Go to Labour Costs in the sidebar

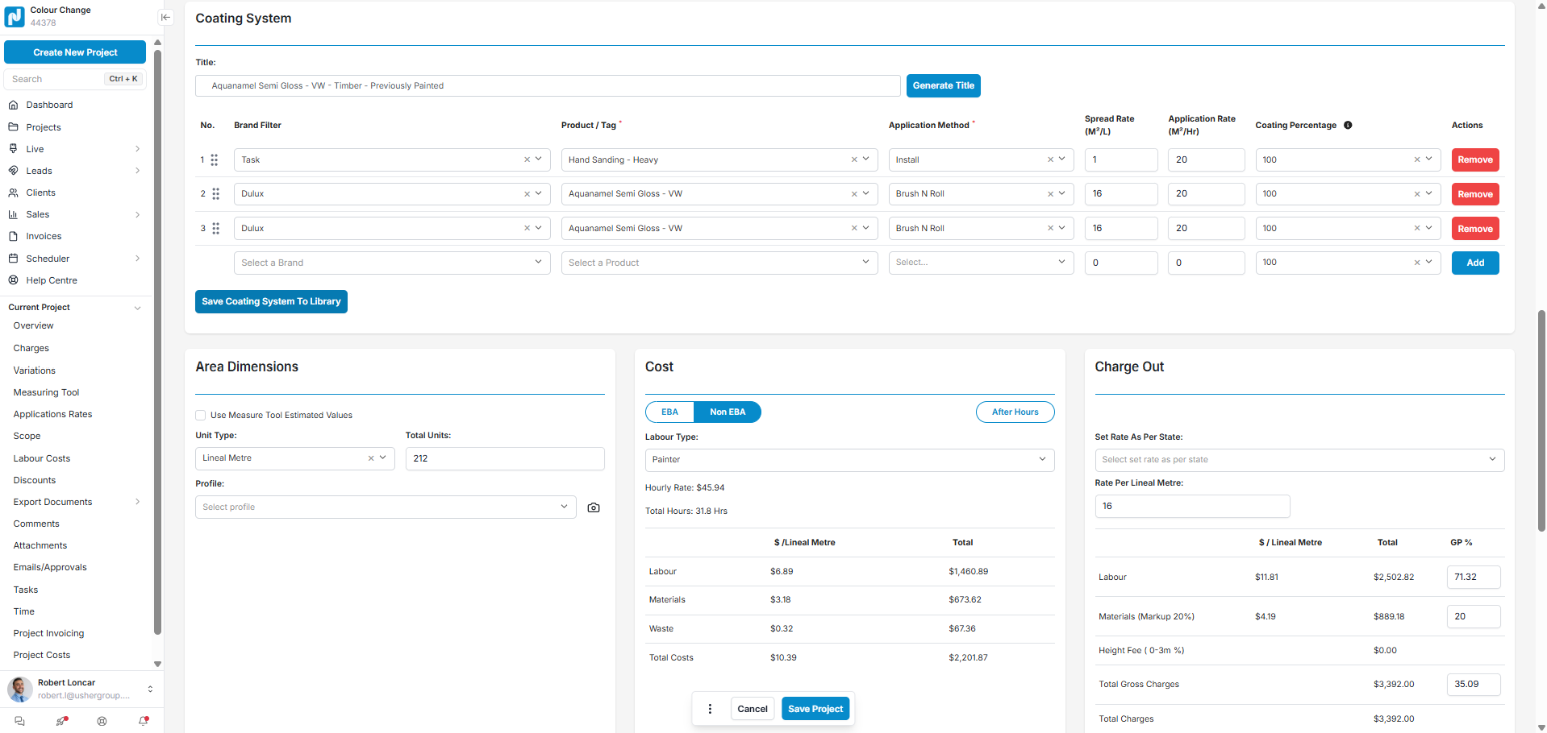pyautogui.click(x=42, y=458)
